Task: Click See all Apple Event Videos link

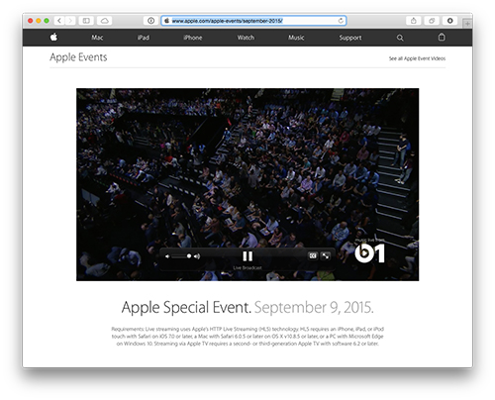Action: click(417, 58)
